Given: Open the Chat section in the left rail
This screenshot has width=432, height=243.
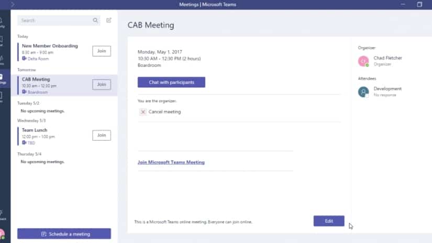Looking at the screenshot, I should [x=2, y=41].
